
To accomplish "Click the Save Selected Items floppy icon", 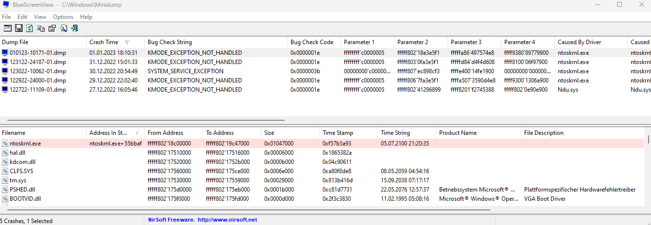I will pos(18,28).
